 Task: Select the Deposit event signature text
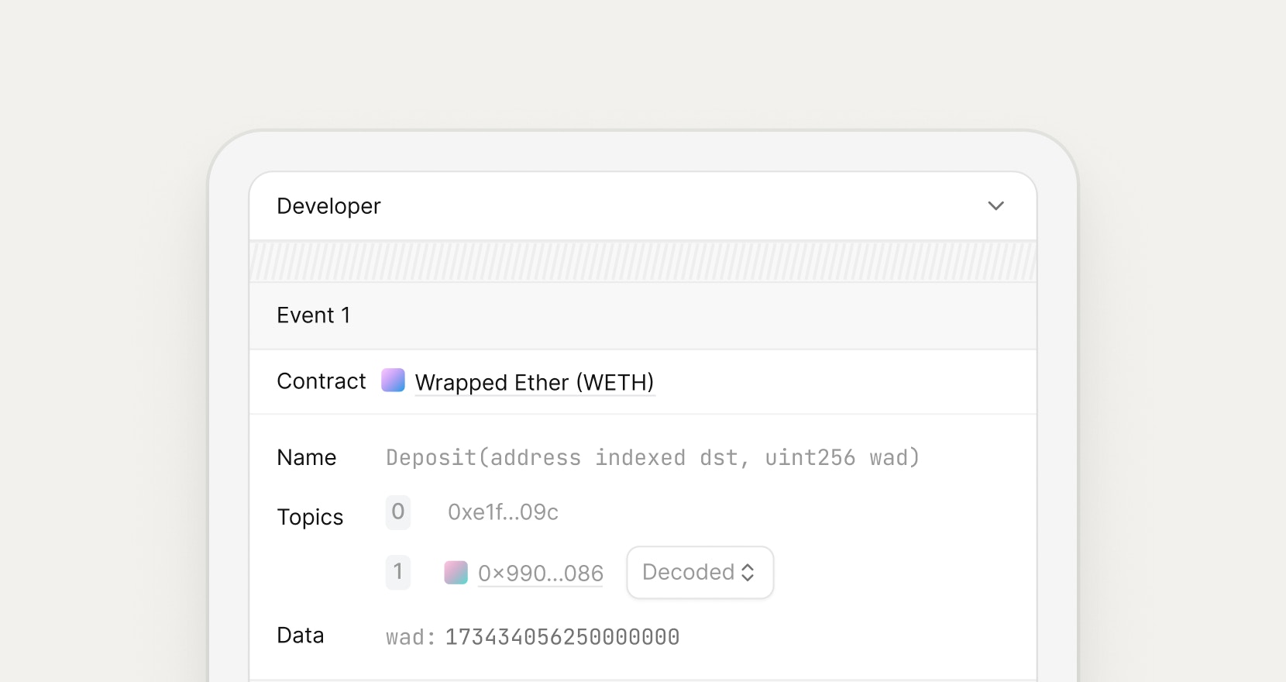652,458
